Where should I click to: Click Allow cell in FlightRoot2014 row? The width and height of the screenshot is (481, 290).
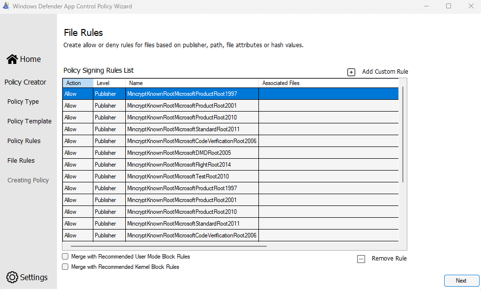pyautogui.click(x=78, y=165)
